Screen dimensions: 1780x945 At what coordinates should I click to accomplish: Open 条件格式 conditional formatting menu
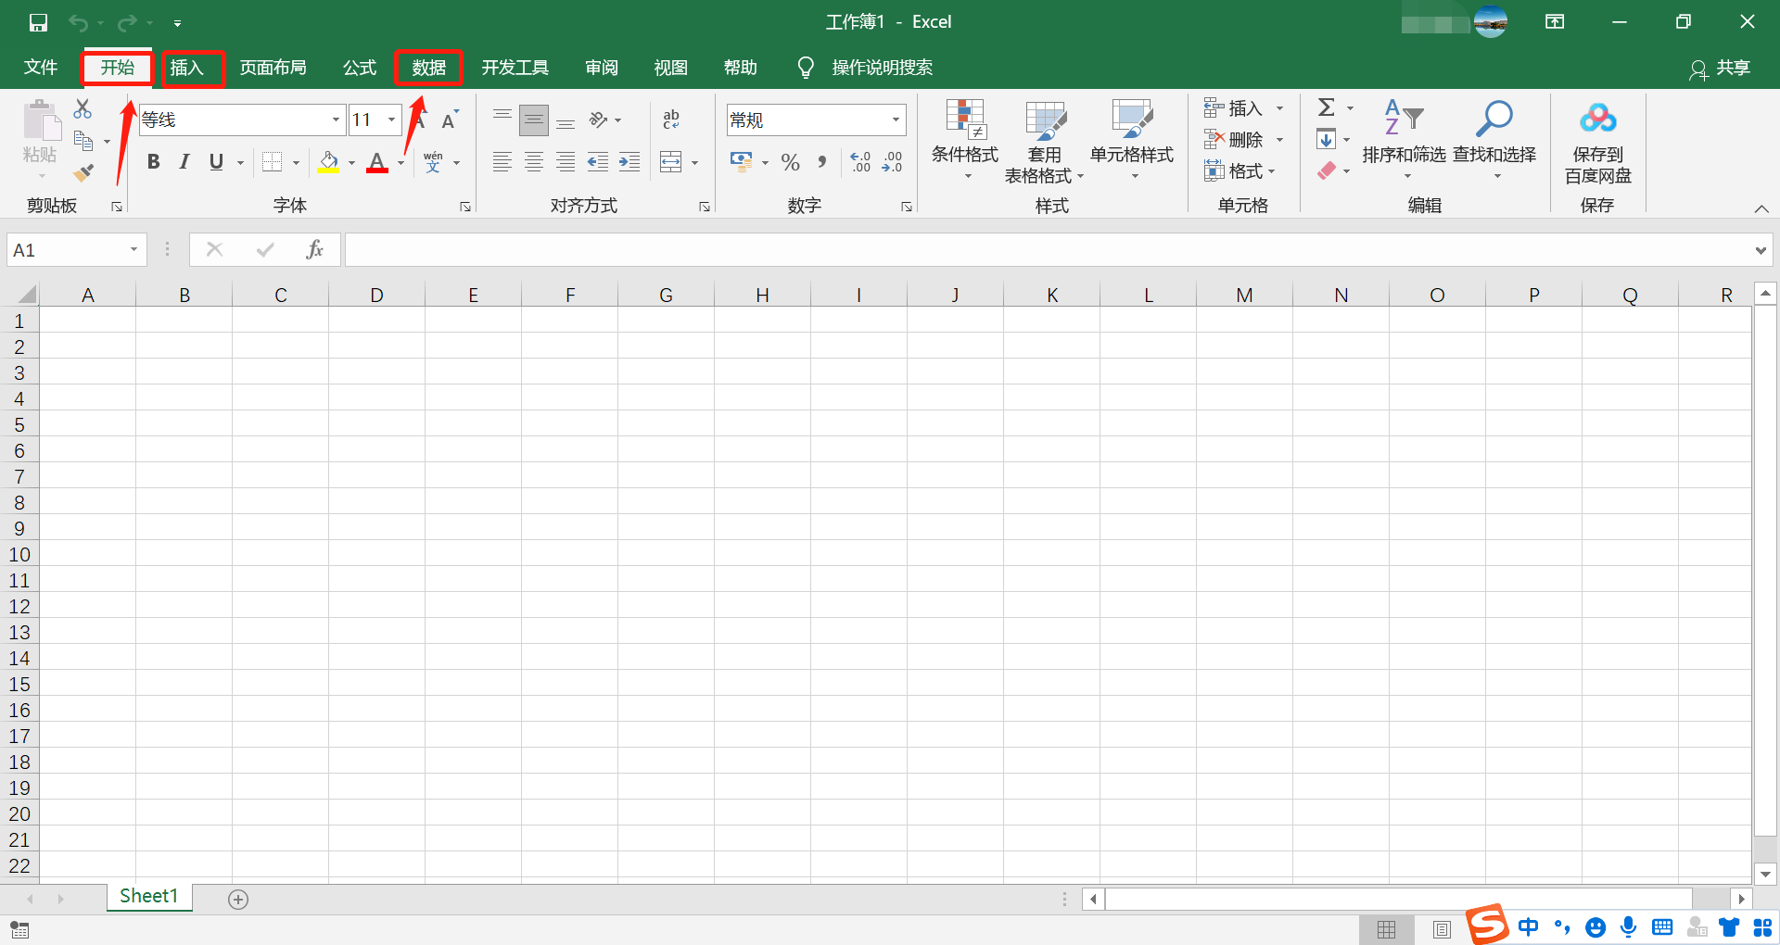tap(965, 140)
